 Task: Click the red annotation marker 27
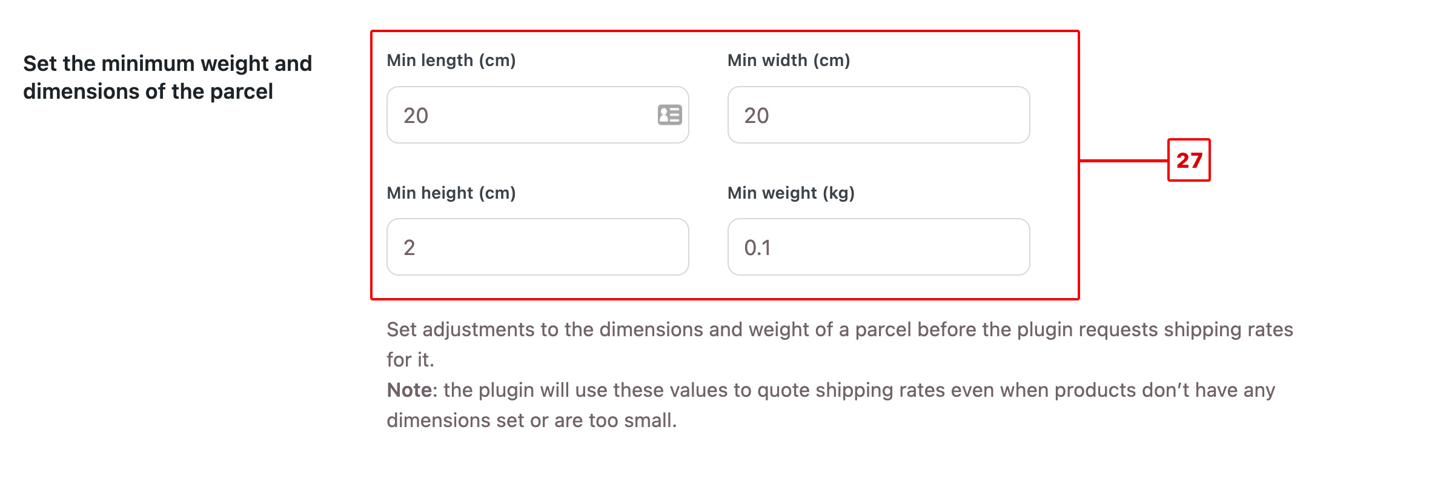[x=1189, y=160]
